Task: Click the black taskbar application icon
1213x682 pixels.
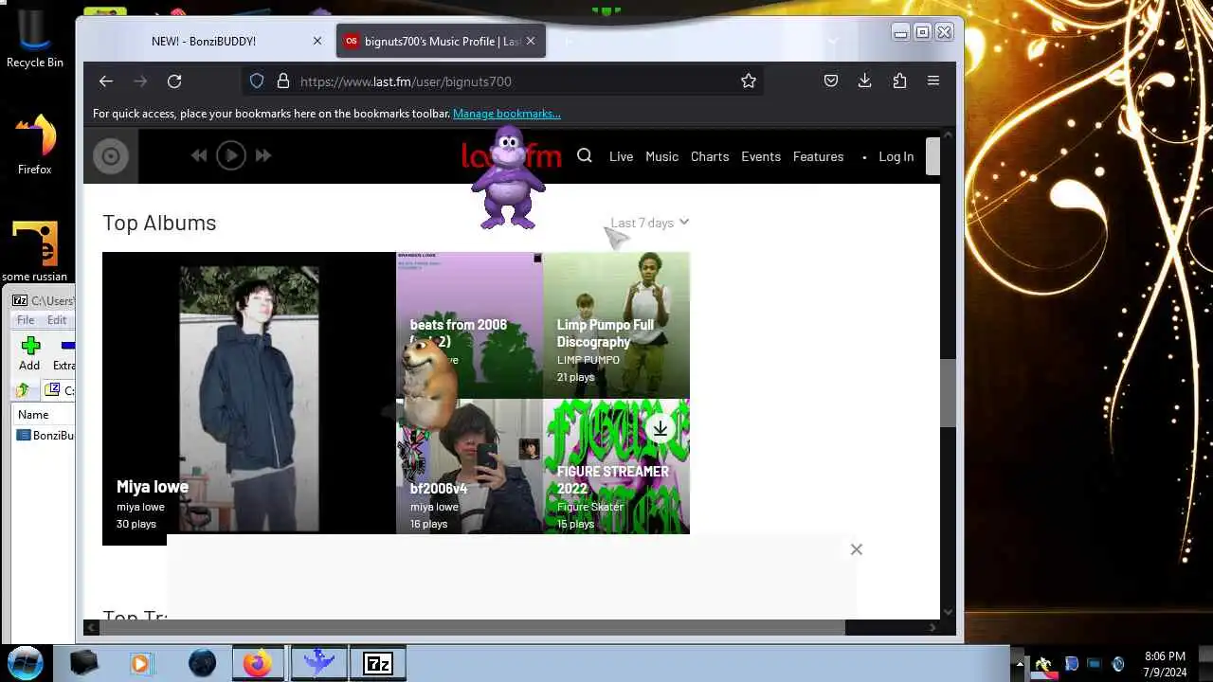Action: (x=83, y=663)
